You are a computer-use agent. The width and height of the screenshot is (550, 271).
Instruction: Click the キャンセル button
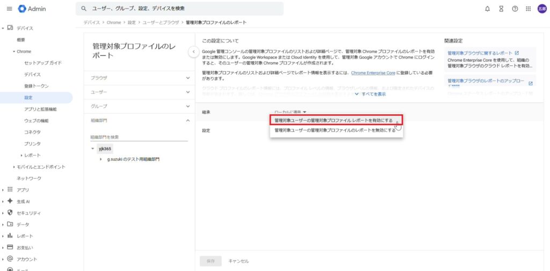click(238, 261)
